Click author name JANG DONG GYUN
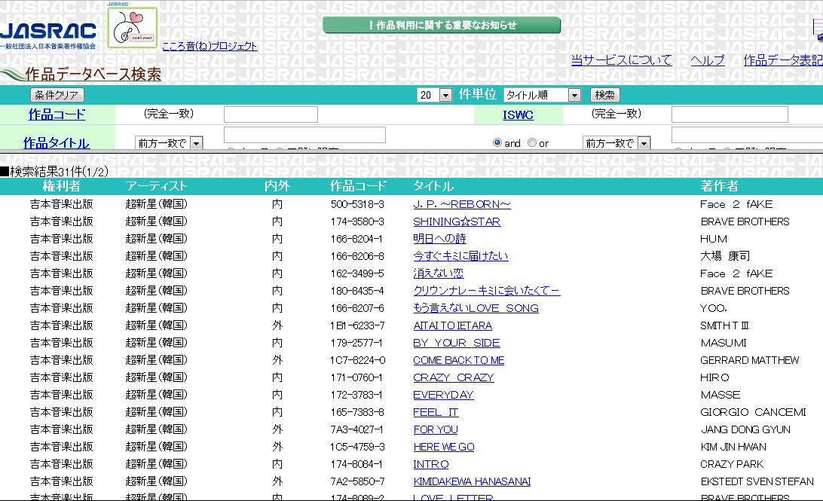The width and height of the screenshot is (823, 501). [745, 429]
